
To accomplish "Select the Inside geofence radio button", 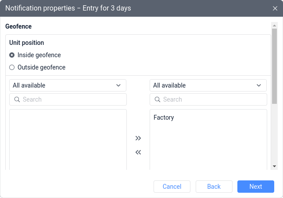I will pos(12,55).
